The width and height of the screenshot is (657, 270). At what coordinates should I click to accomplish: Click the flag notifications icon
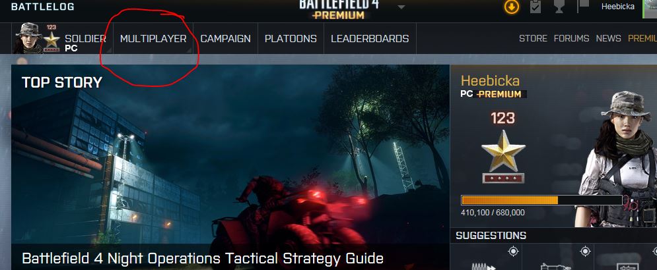[x=583, y=7]
